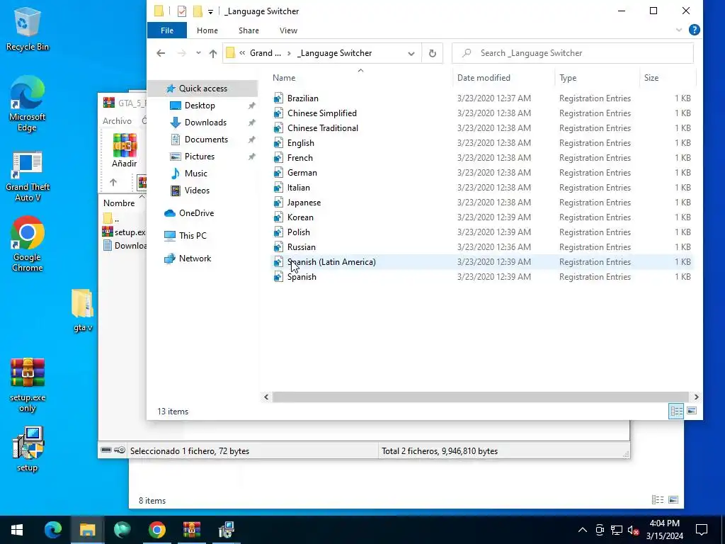
Task: Sort files by the Name column
Action: click(284, 78)
